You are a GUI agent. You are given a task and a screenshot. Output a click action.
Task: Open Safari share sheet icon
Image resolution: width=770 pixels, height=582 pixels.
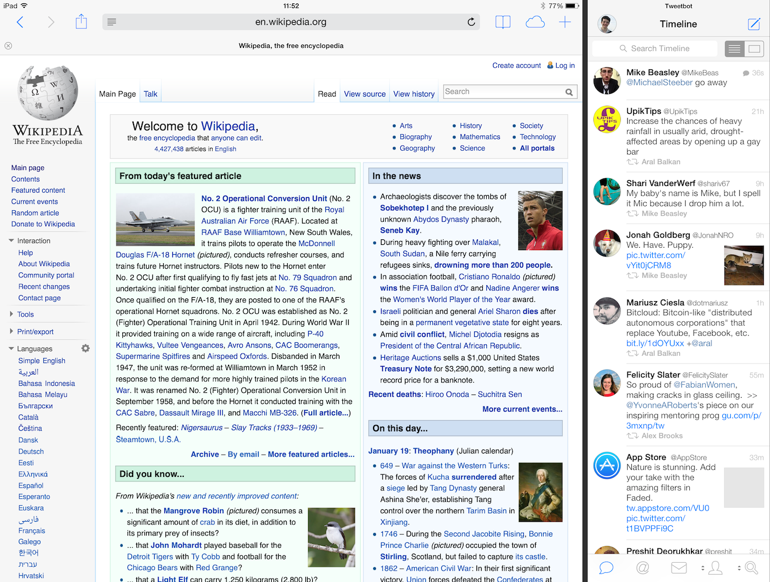[81, 22]
